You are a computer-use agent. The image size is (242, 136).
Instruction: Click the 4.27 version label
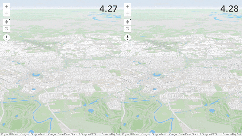[108, 9]
